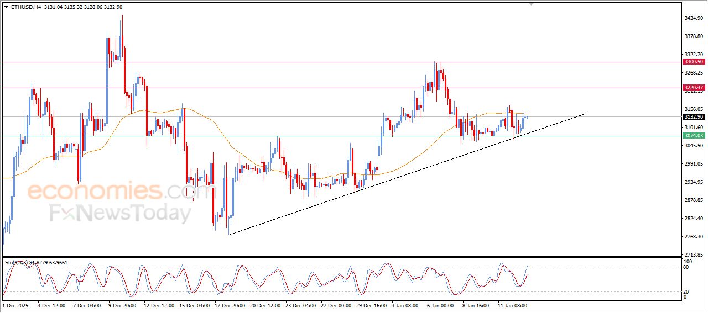Click the 1 Dec 2025 date label
This screenshot has width=708, height=313.
pos(15,305)
